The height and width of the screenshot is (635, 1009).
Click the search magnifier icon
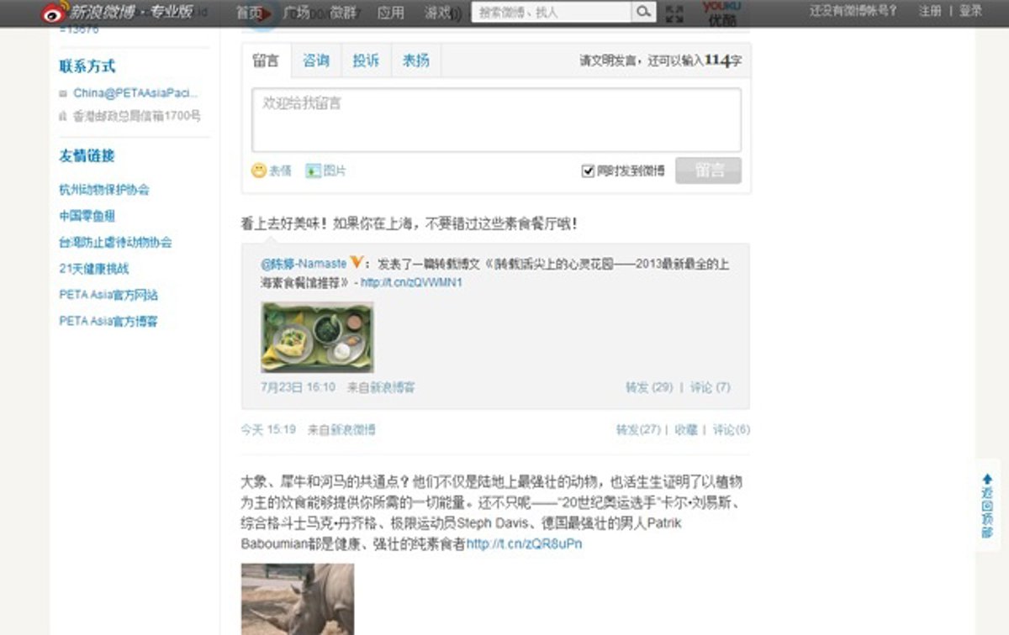pos(643,12)
